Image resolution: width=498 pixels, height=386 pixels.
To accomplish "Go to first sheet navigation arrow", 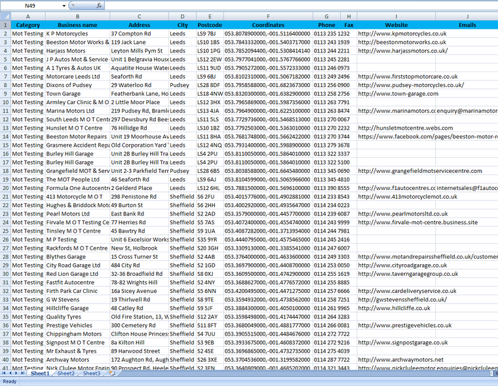I will pyautogui.click(x=4, y=373).
